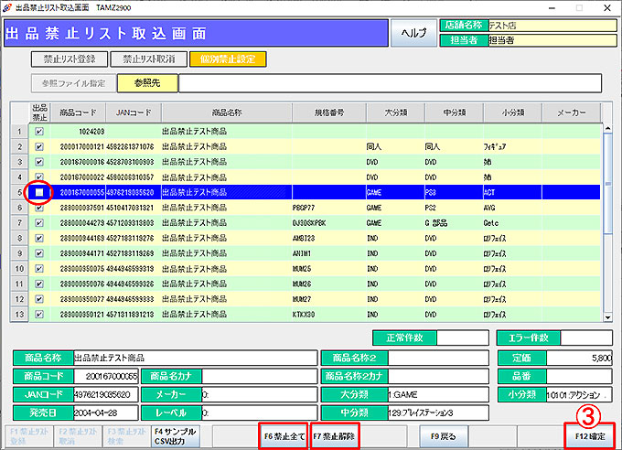Screen dimensions: 622x450
Task: Toggle the prohibition checkbox in row 8
Action: [x=38, y=239]
